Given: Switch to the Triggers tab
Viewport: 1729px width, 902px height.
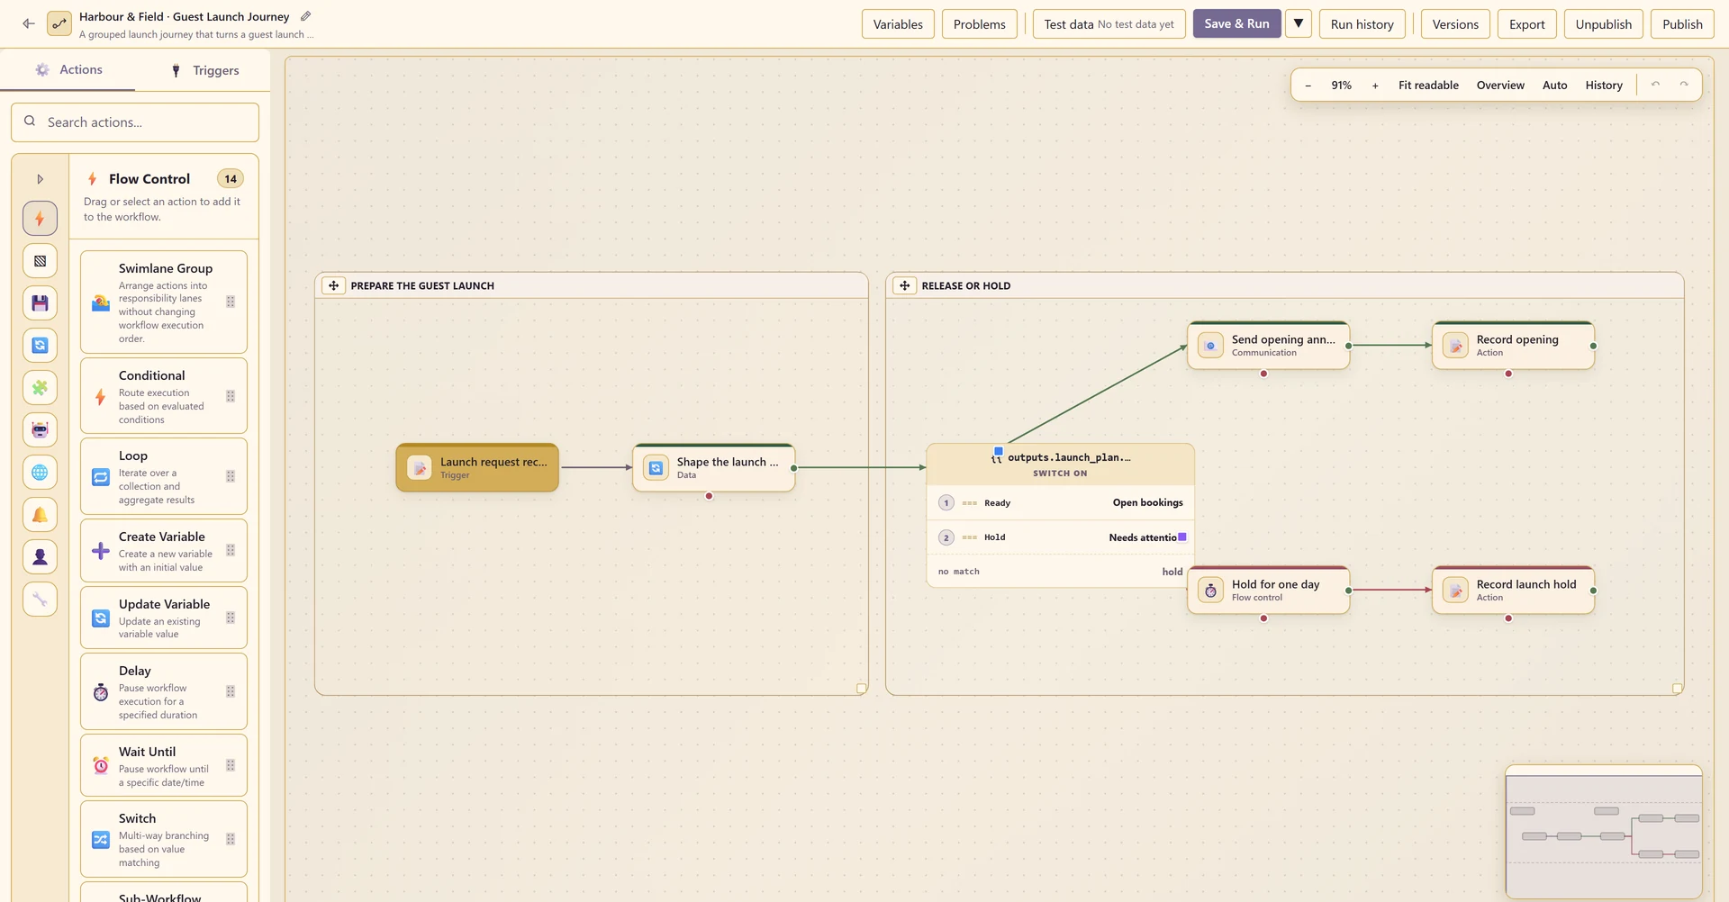Looking at the screenshot, I should (204, 70).
